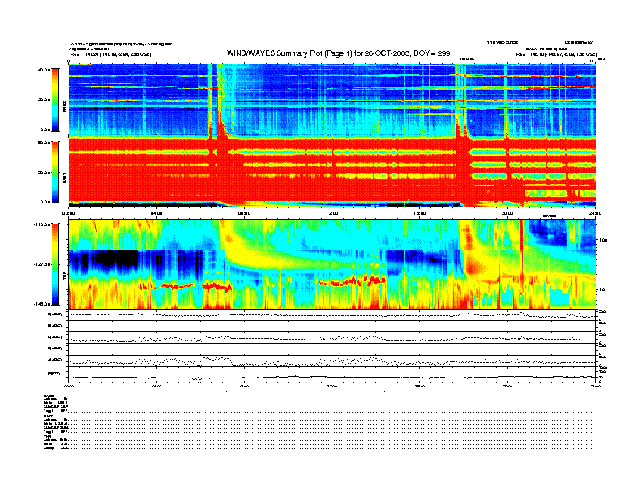Viewport: 642px width, 496px height.
Task: Click the 30.00 label on RAD1 scale
Action: tap(45, 173)
